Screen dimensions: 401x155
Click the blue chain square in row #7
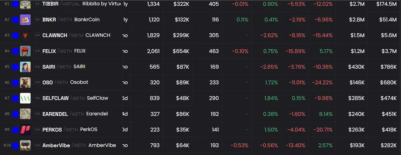click(x=15, y=98)
